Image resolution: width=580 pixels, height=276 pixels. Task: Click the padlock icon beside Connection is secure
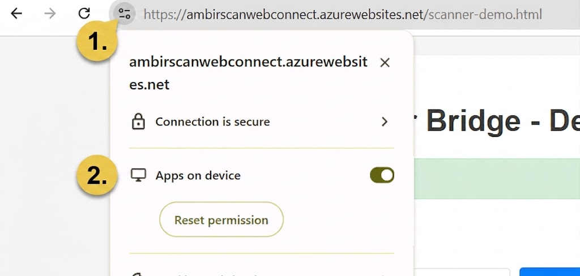pos(138,122)
